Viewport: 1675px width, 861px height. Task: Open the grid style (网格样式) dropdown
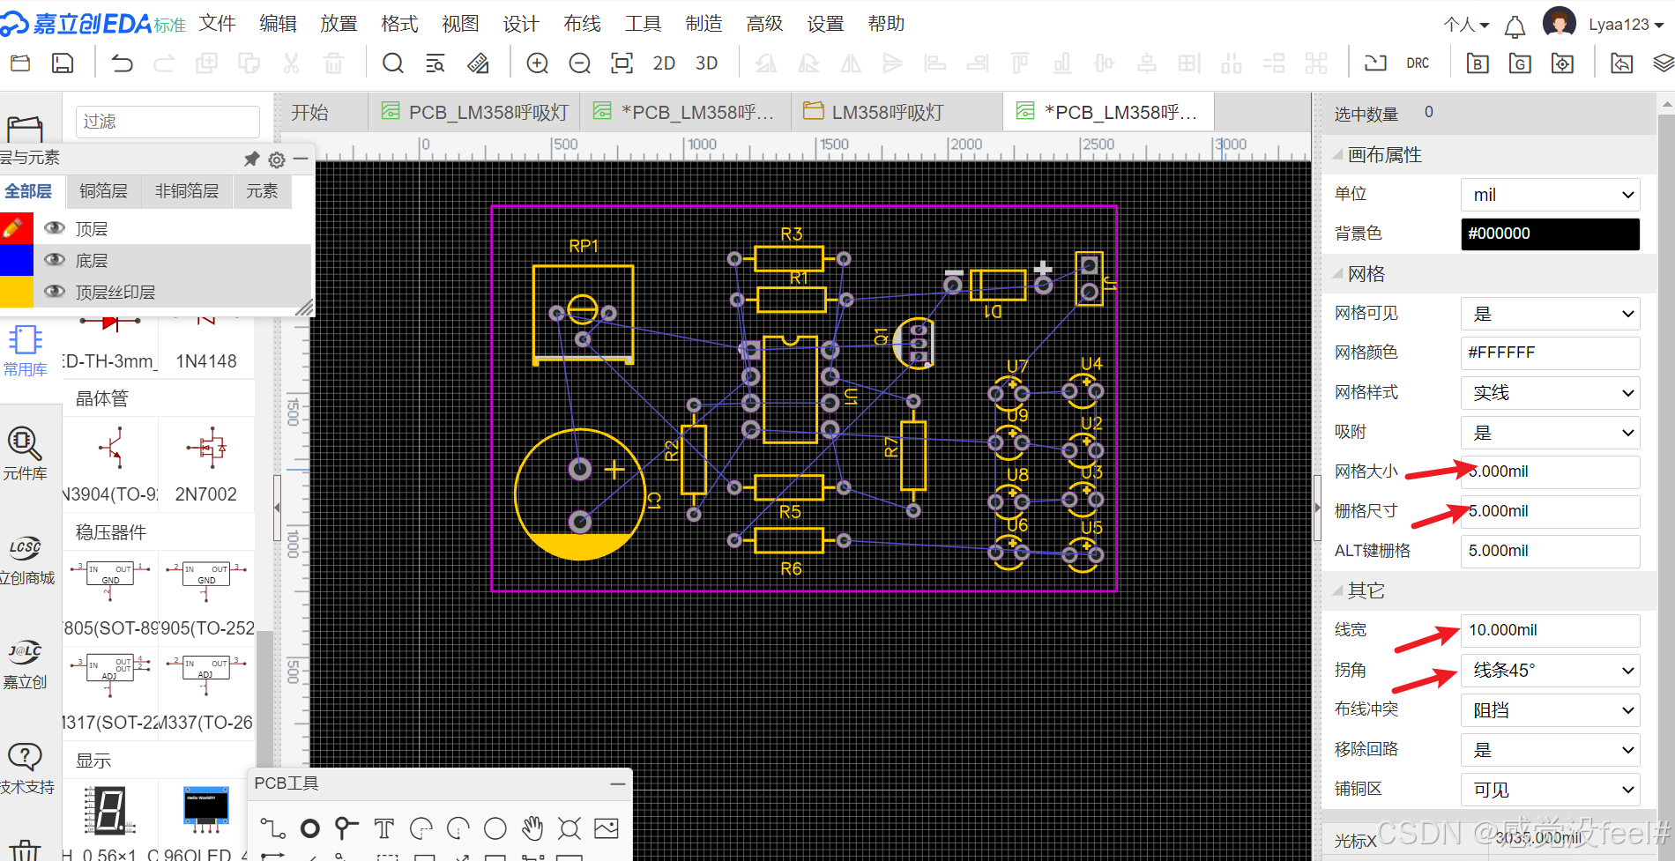[x=1550, y=393]
